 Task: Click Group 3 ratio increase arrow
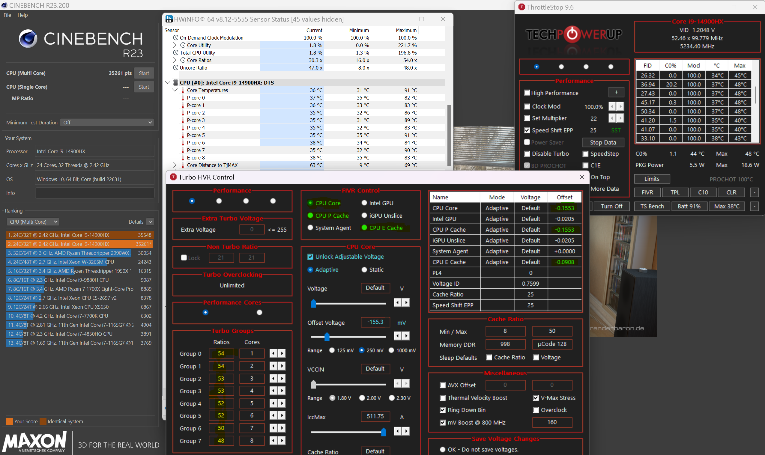(x=282, y=391)
